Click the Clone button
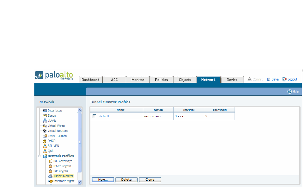 click(x=150, y=179)
